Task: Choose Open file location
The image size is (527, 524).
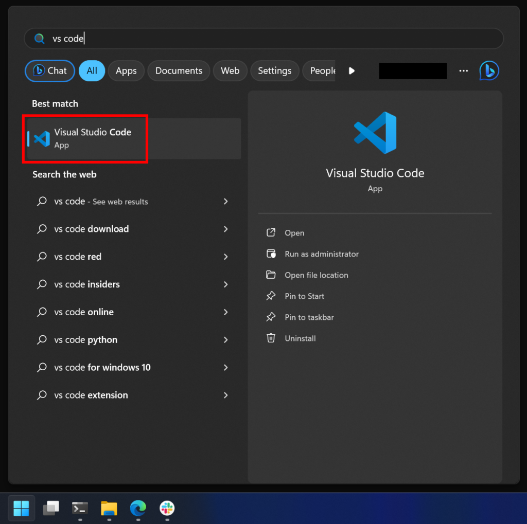Action: 317,275
